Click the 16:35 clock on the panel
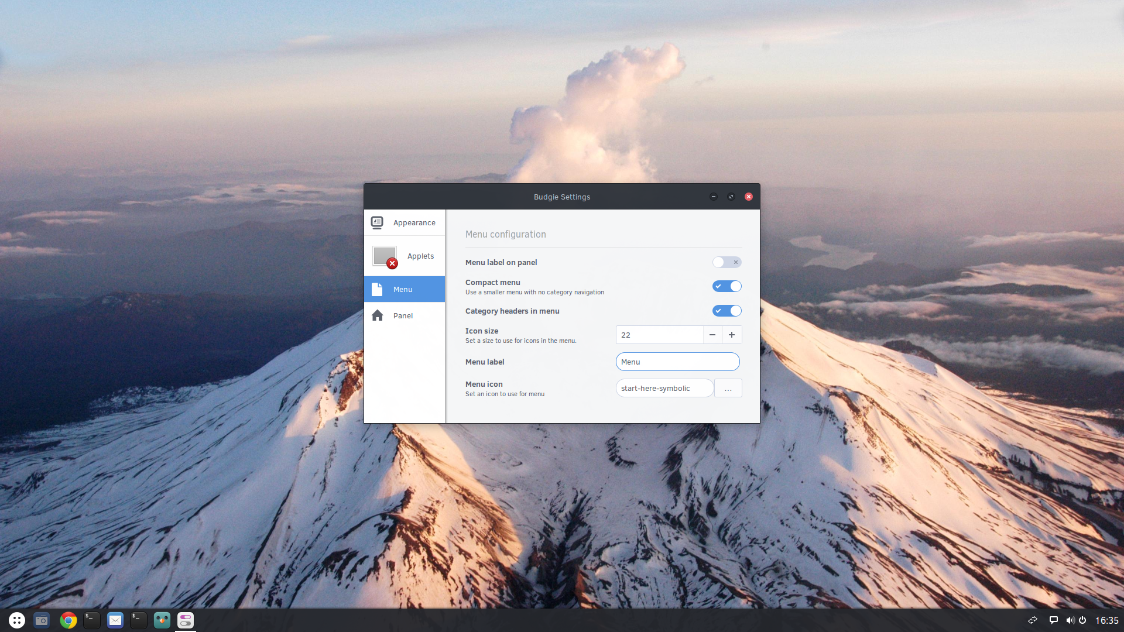 tap(1106, 620)
